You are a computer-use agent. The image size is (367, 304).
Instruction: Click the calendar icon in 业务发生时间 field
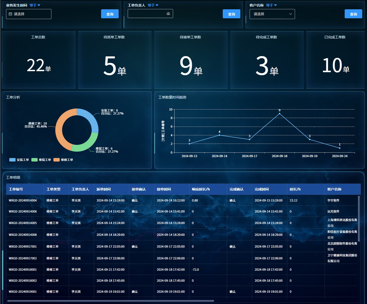[x=10, y=14]
